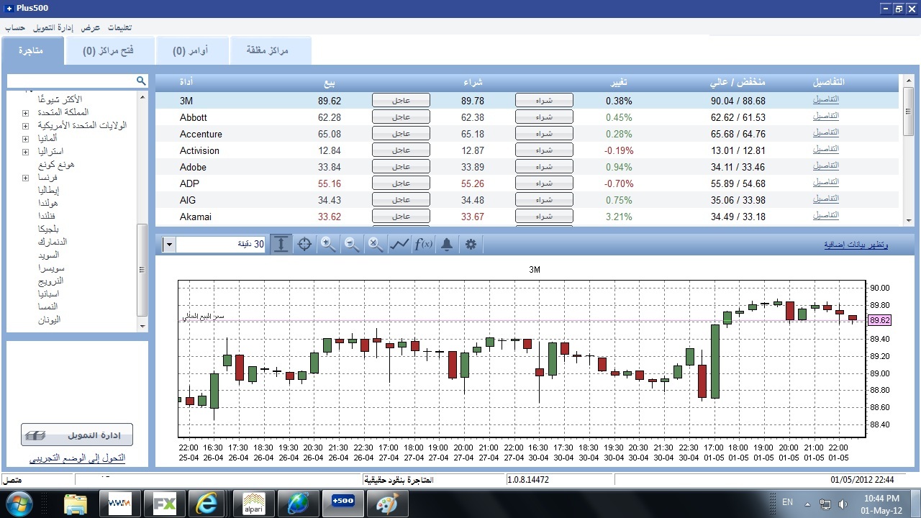The height and width of the screenshot is (518, 921).
Task: Open the volume speaker tray icon
Action: pyautogui.click(x=842, y=504)
